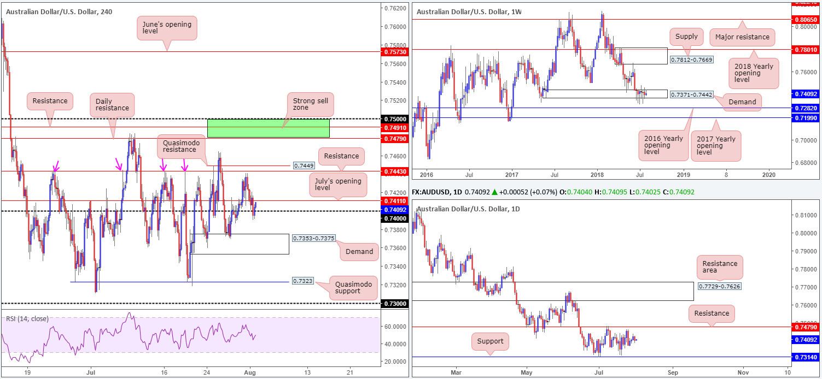
Task: Click the red 0.80650 price tag
Action: 807,19
